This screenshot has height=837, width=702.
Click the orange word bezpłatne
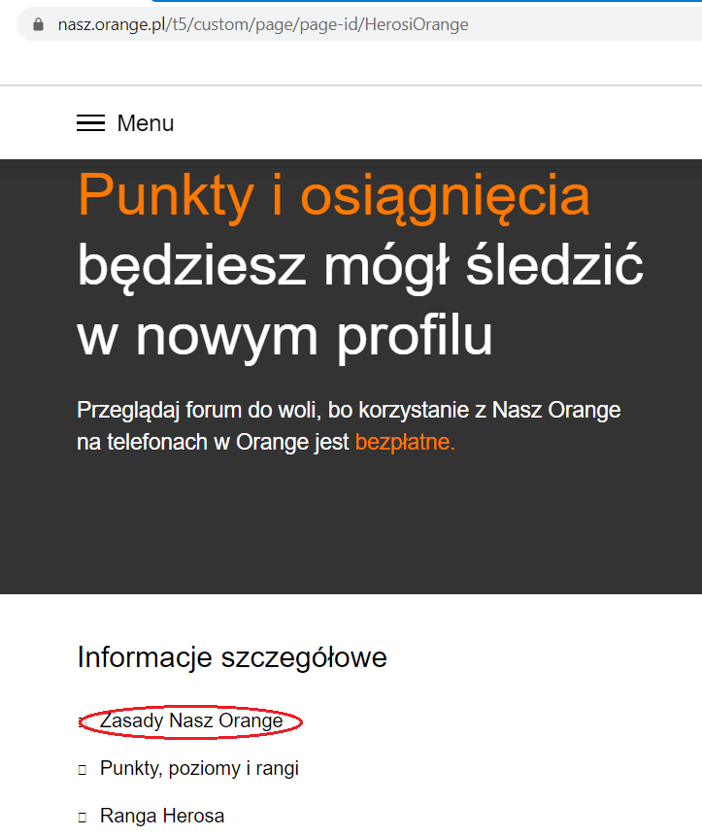click(405, 442)
